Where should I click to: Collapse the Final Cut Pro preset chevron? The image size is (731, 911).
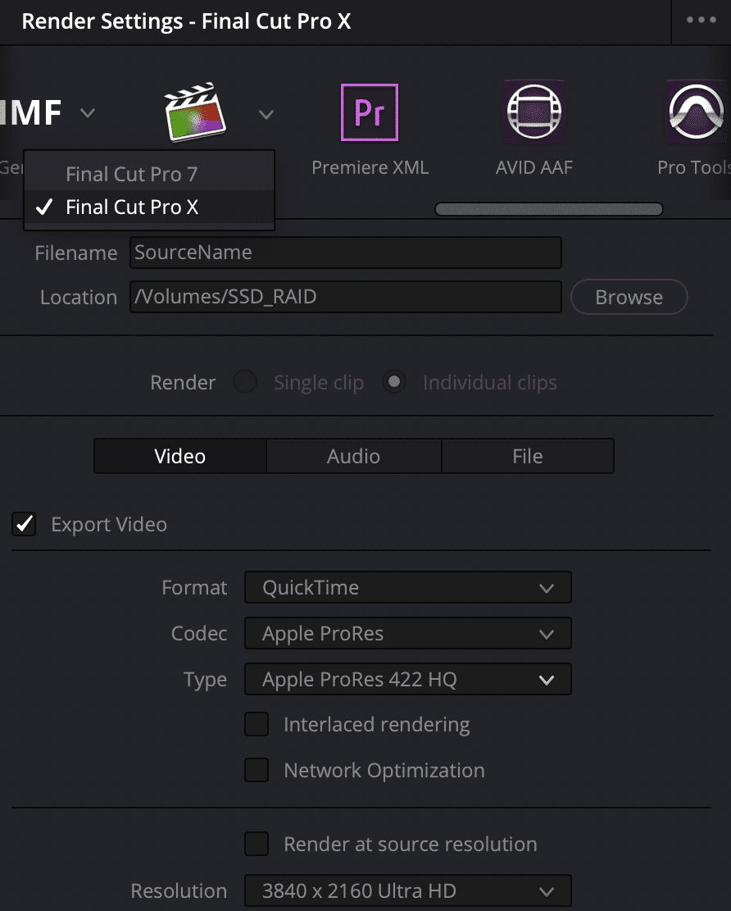266,115
